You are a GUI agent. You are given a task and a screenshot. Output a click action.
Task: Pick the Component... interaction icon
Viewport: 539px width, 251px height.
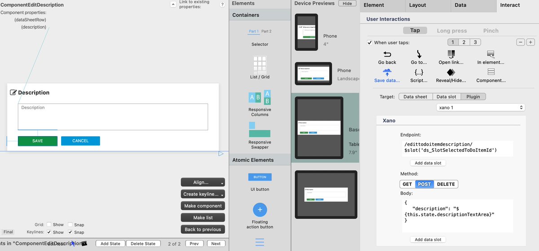[491, 72]
